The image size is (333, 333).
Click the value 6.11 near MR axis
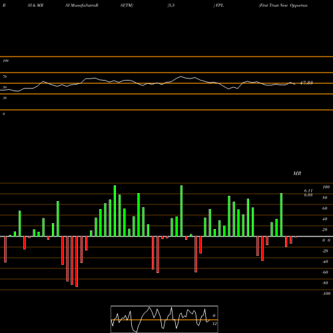click(308, 190)
